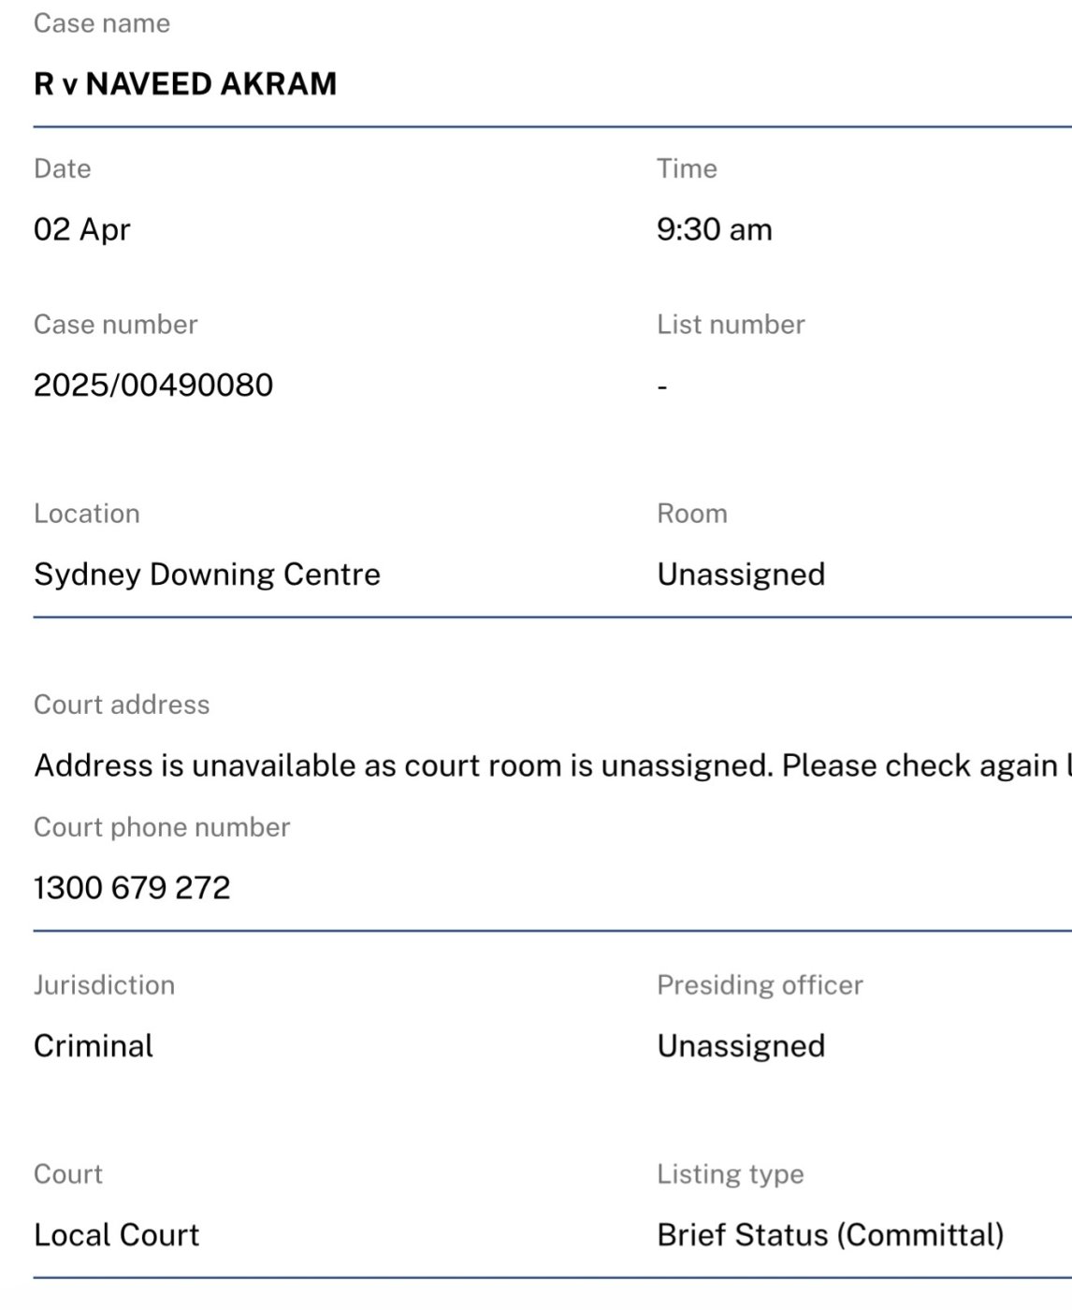Click the court phone number 1300 679 272

coord(132,887)
